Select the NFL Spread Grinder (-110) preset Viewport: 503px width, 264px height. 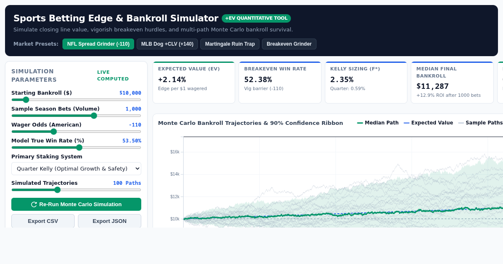98,44
